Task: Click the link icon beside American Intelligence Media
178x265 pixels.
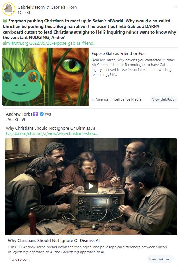Action: point(93,99)
